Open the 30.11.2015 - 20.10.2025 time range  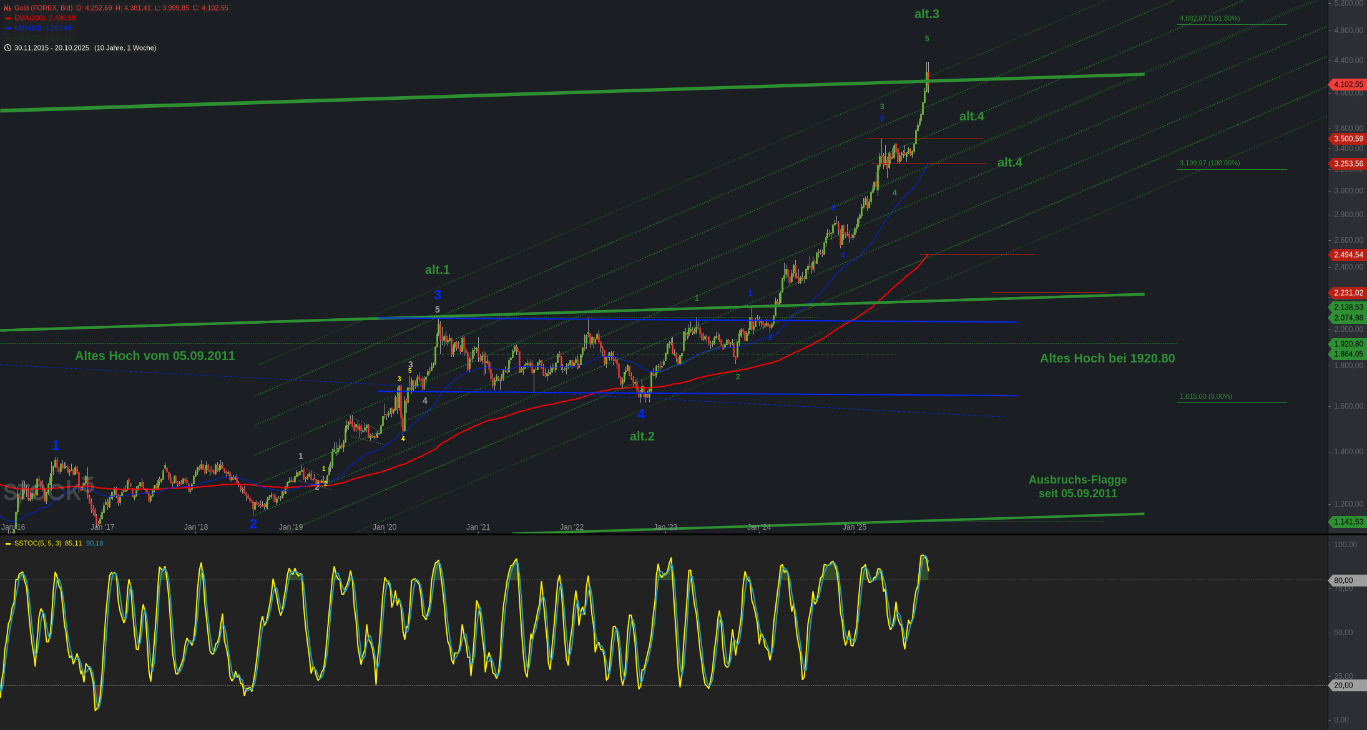(52, 48)
